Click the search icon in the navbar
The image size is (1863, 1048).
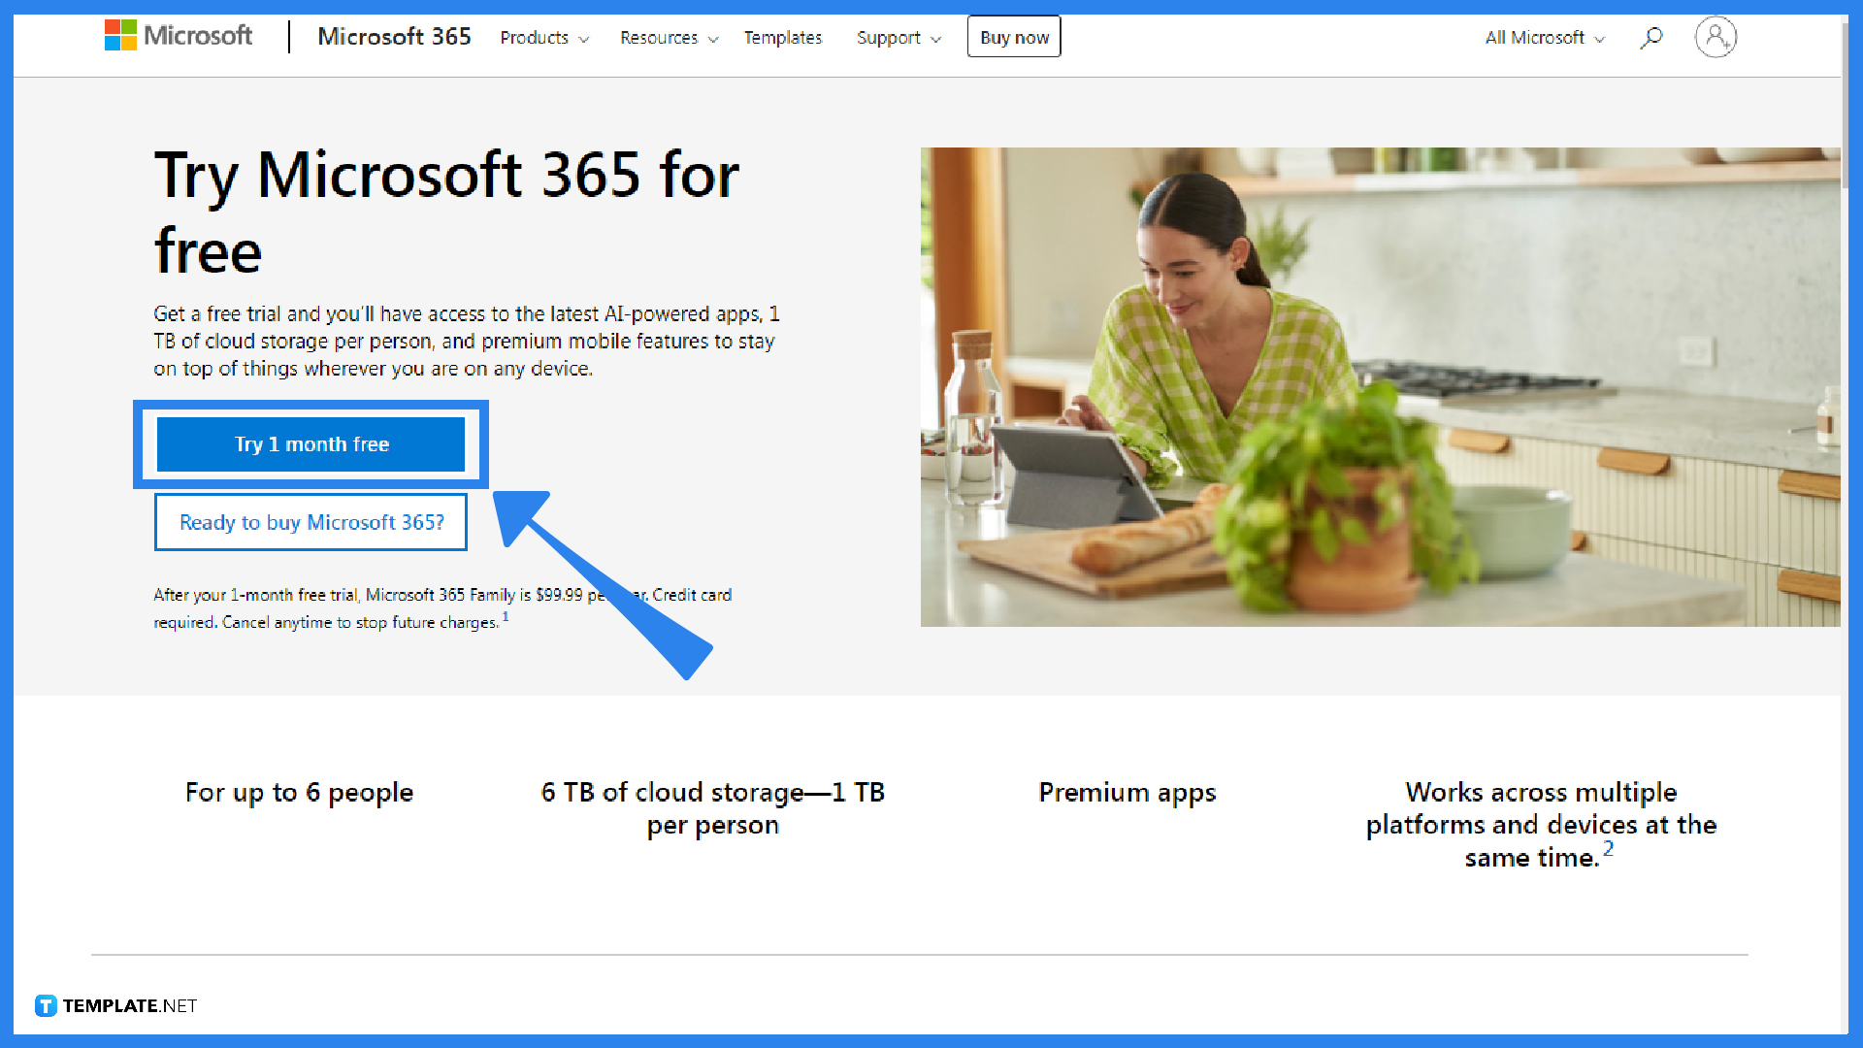pyautogui.click(x=1651, y=36)
